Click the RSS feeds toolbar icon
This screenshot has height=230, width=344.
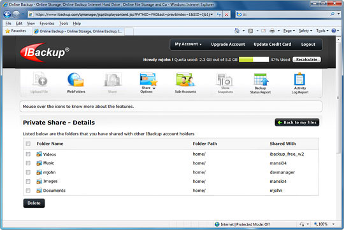(250, 31)
